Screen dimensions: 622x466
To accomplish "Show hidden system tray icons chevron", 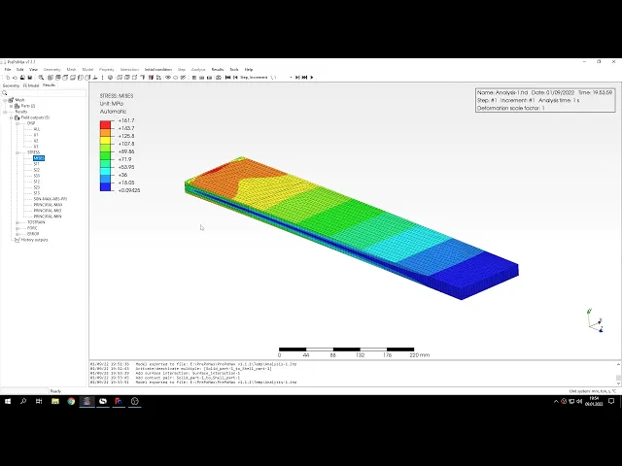I will coord(556,401).
